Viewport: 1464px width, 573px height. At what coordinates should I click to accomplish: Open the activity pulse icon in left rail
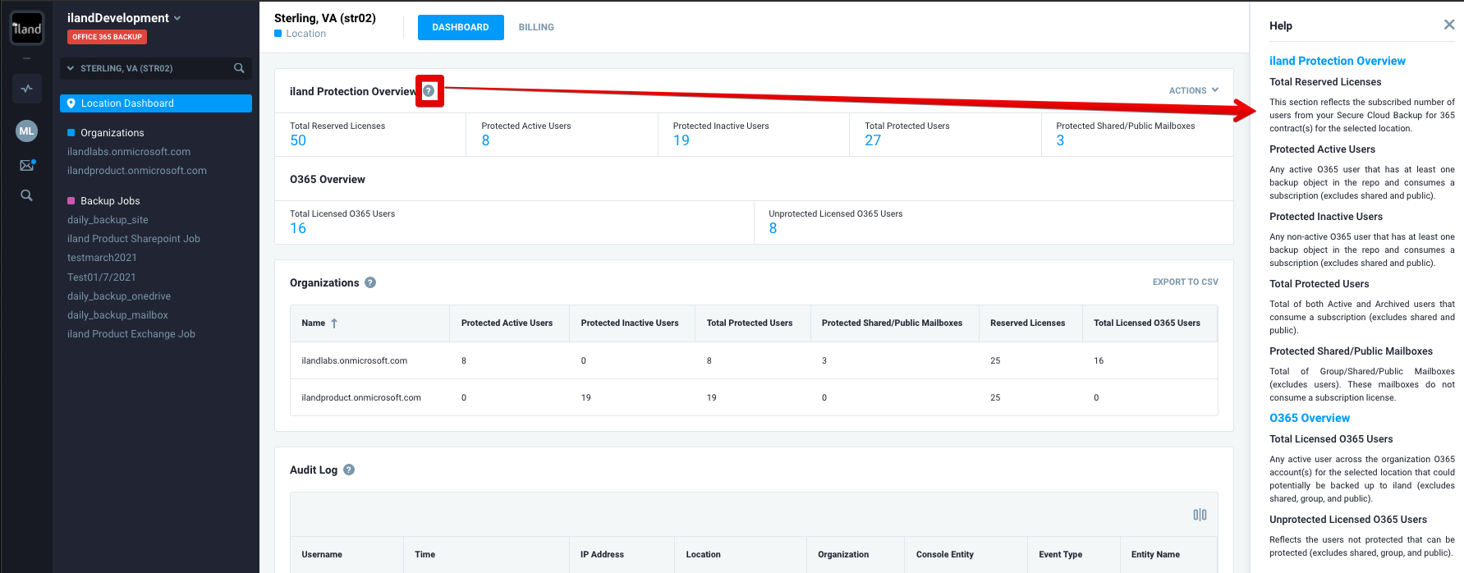pos(26,89)
